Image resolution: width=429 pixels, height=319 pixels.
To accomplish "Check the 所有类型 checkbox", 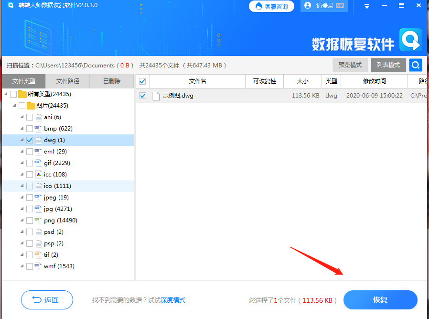I will coord(13,94).
